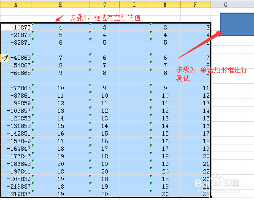Click cell containing -10875
This screenshot has width=254, height=200.
coord(16,27)
